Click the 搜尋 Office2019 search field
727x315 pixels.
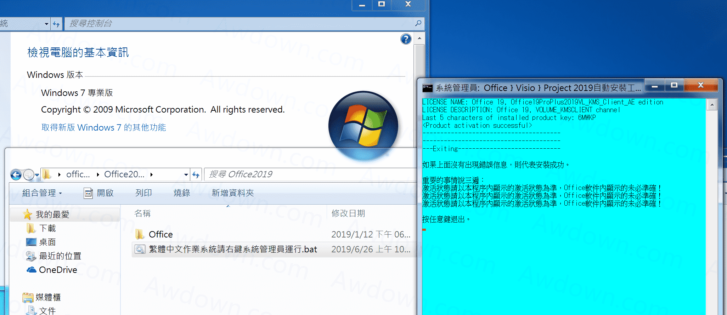pos(308,174)
